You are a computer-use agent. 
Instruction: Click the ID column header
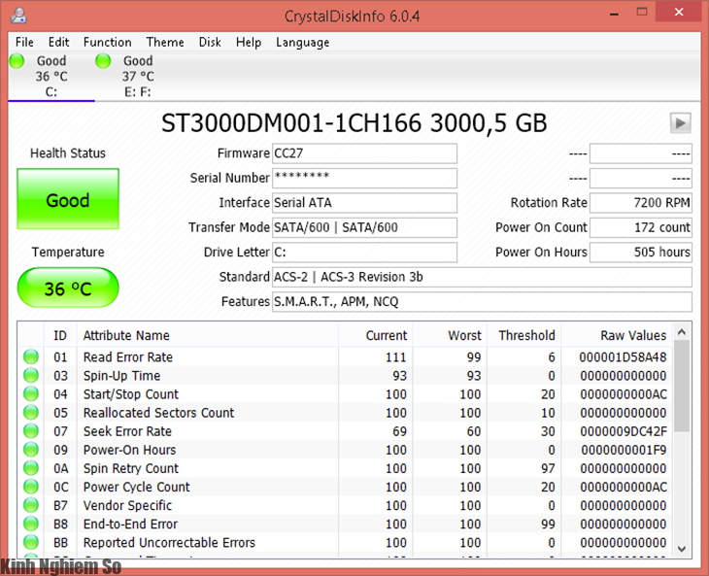(x=60, y=335)
